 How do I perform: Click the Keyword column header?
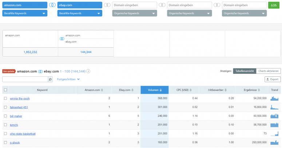click(42, 90)
